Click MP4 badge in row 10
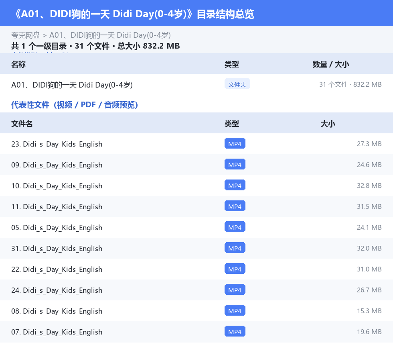Screen dimensions: 393x355 (235, 185)
